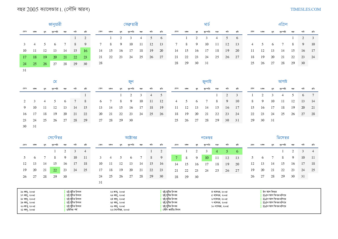This screenshot has height=239, width=338.
Task: Click the মার্চ month heading
Action: click(207, 24)
